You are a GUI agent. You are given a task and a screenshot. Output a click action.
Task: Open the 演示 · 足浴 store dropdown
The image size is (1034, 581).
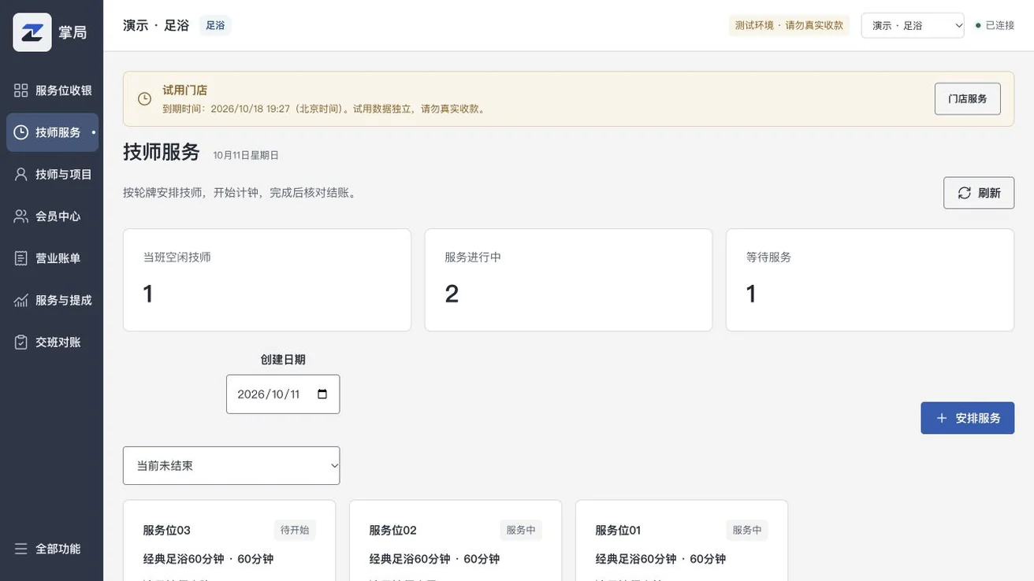913,25
